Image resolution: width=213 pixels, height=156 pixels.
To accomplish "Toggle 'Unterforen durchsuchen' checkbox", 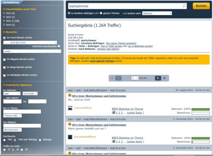I will 59,46.
